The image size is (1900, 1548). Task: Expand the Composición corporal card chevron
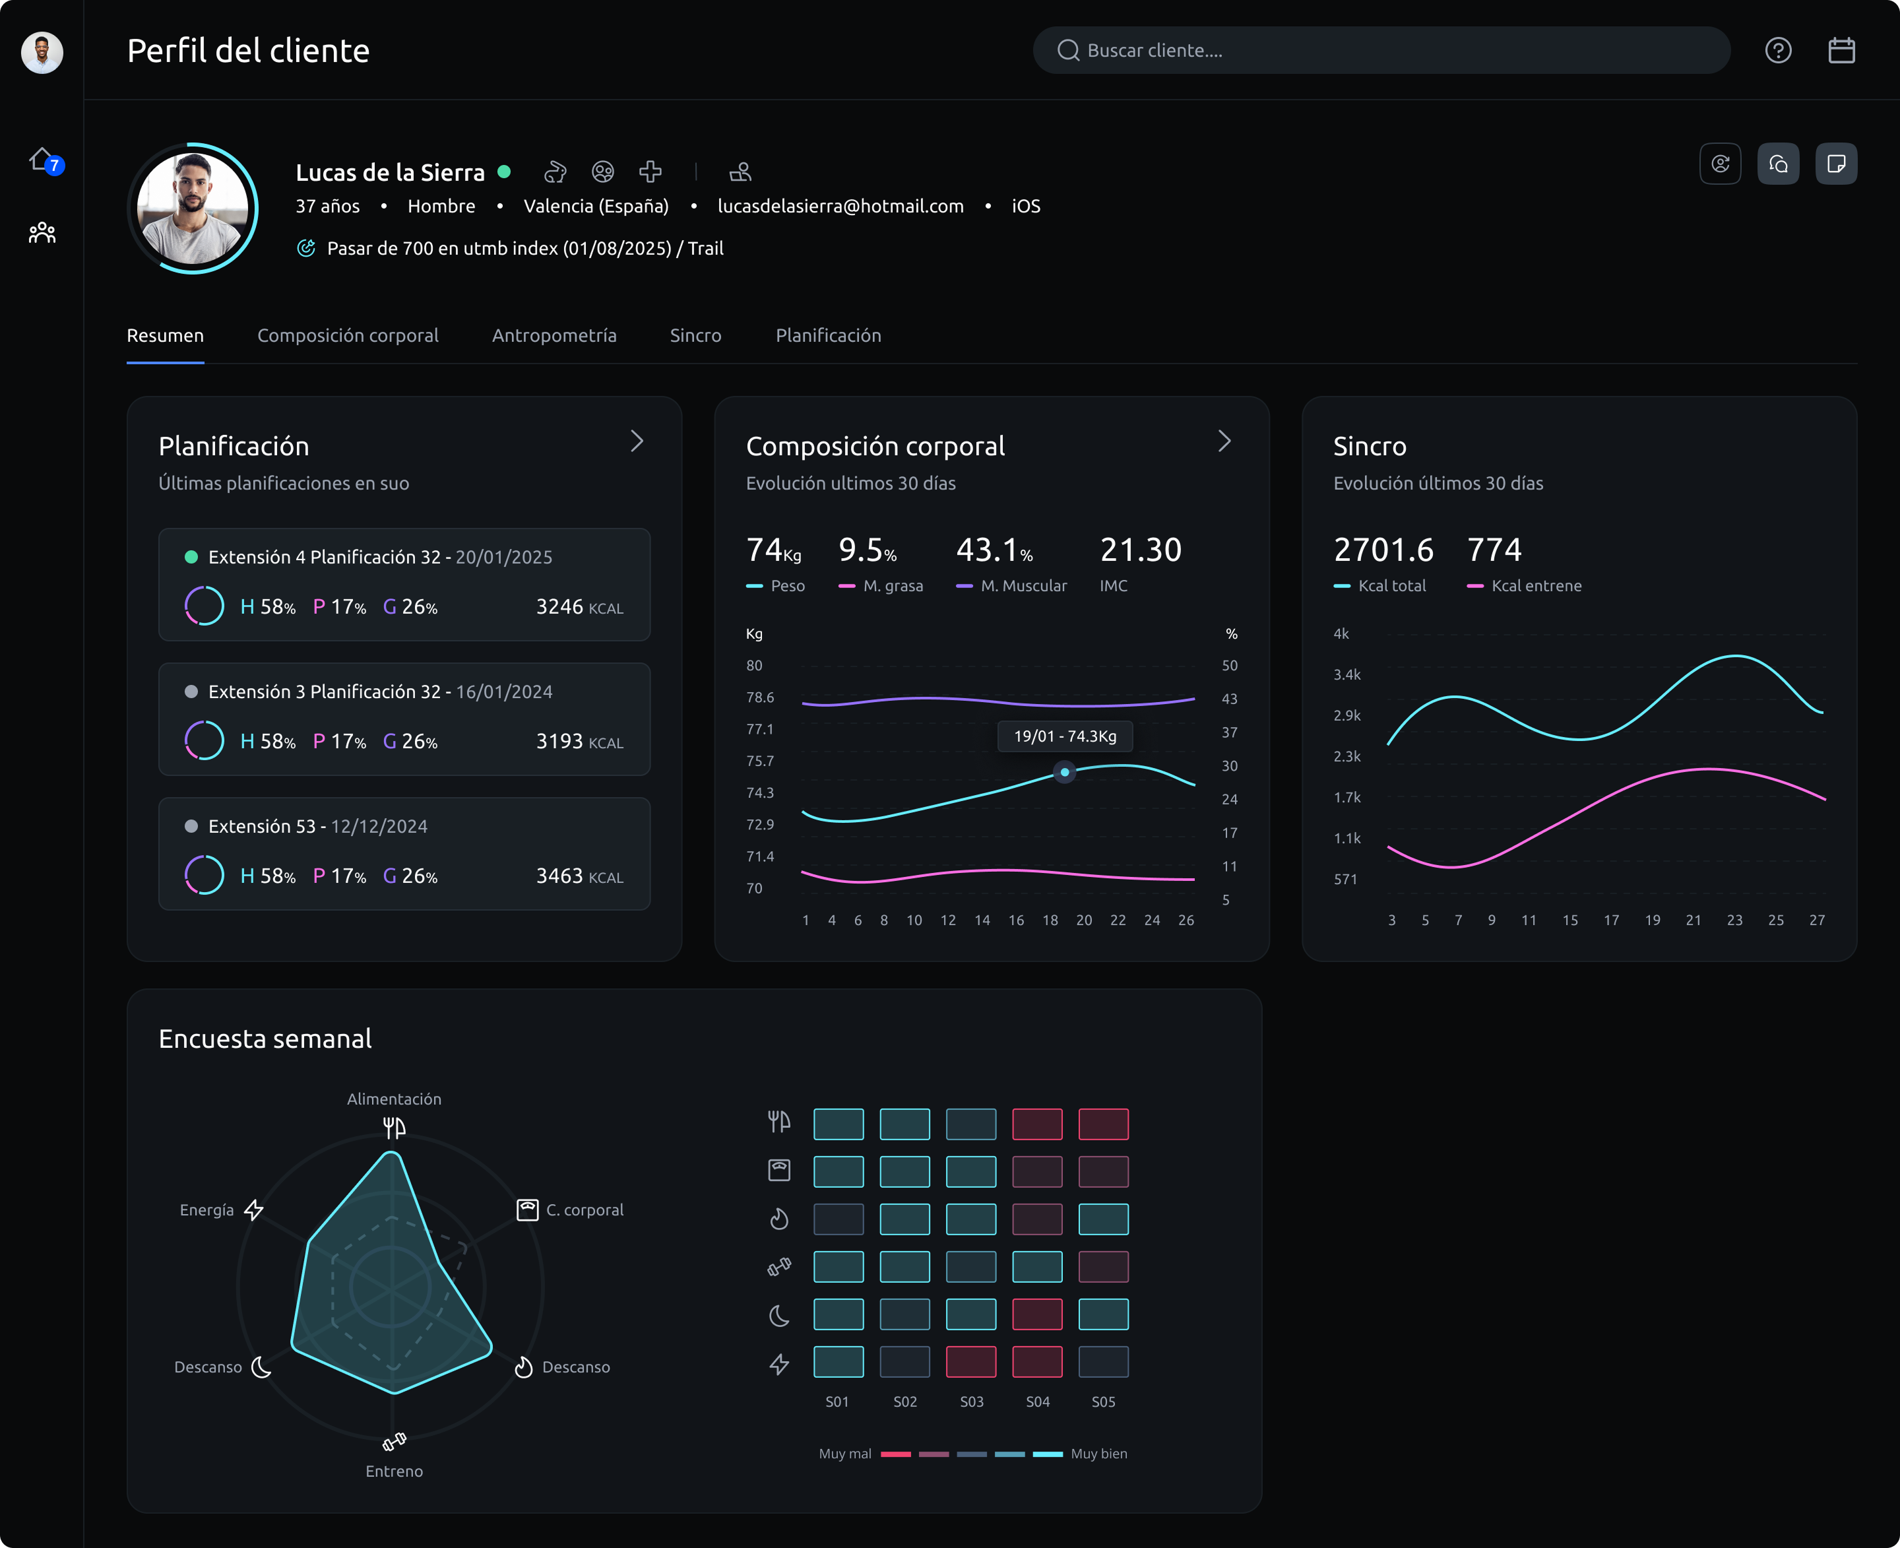tap(1224, 441)
